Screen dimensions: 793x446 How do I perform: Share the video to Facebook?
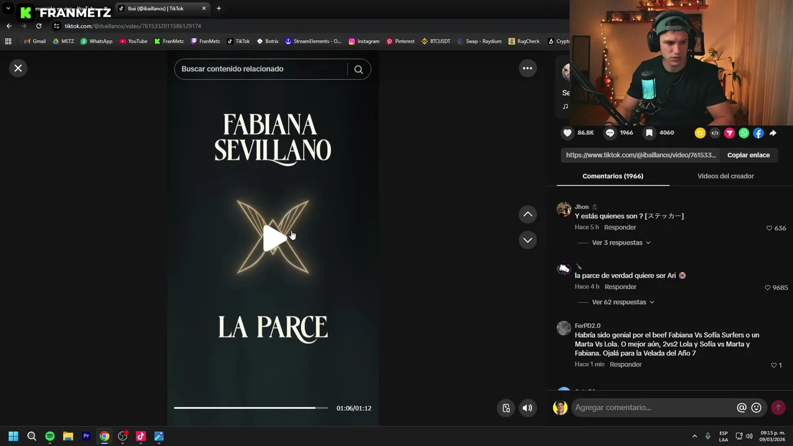pos(758,133)
